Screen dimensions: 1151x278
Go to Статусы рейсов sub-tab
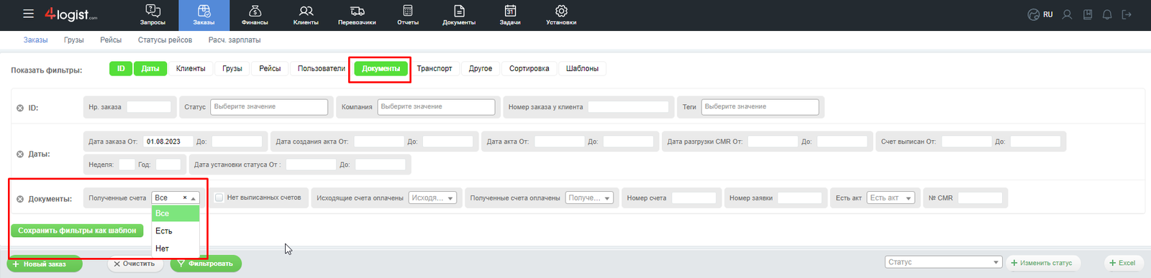(165, 40)
